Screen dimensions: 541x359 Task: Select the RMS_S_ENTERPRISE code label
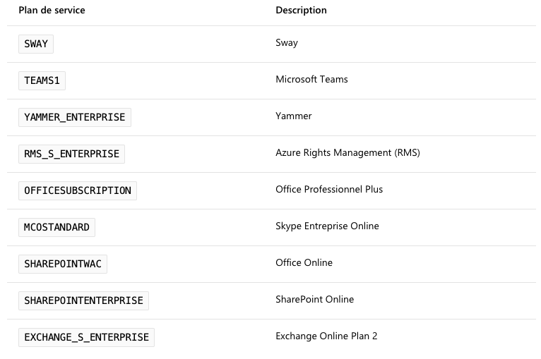point(71,154)
